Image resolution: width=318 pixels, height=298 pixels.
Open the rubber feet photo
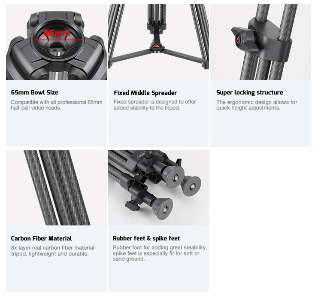(x=158, y=188)
